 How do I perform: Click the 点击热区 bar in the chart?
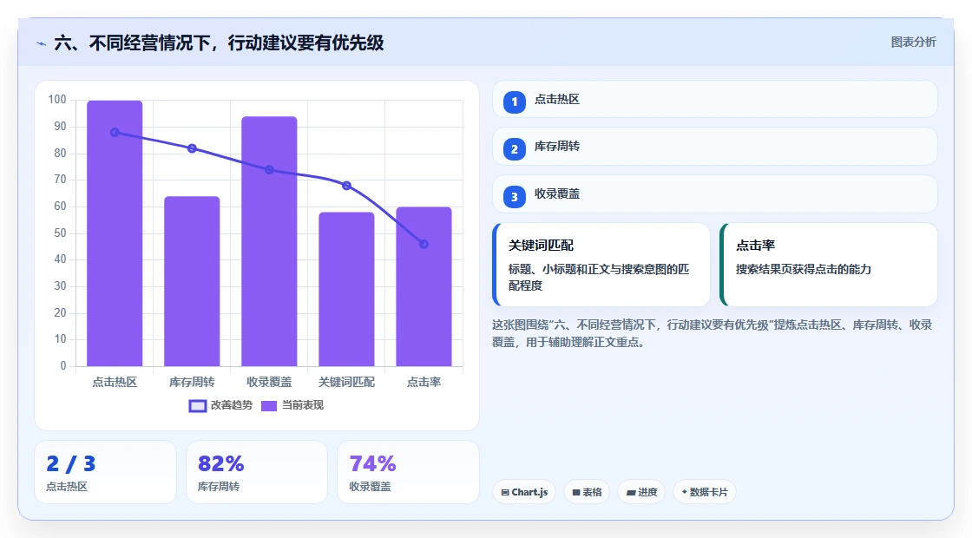click(115, 233)
